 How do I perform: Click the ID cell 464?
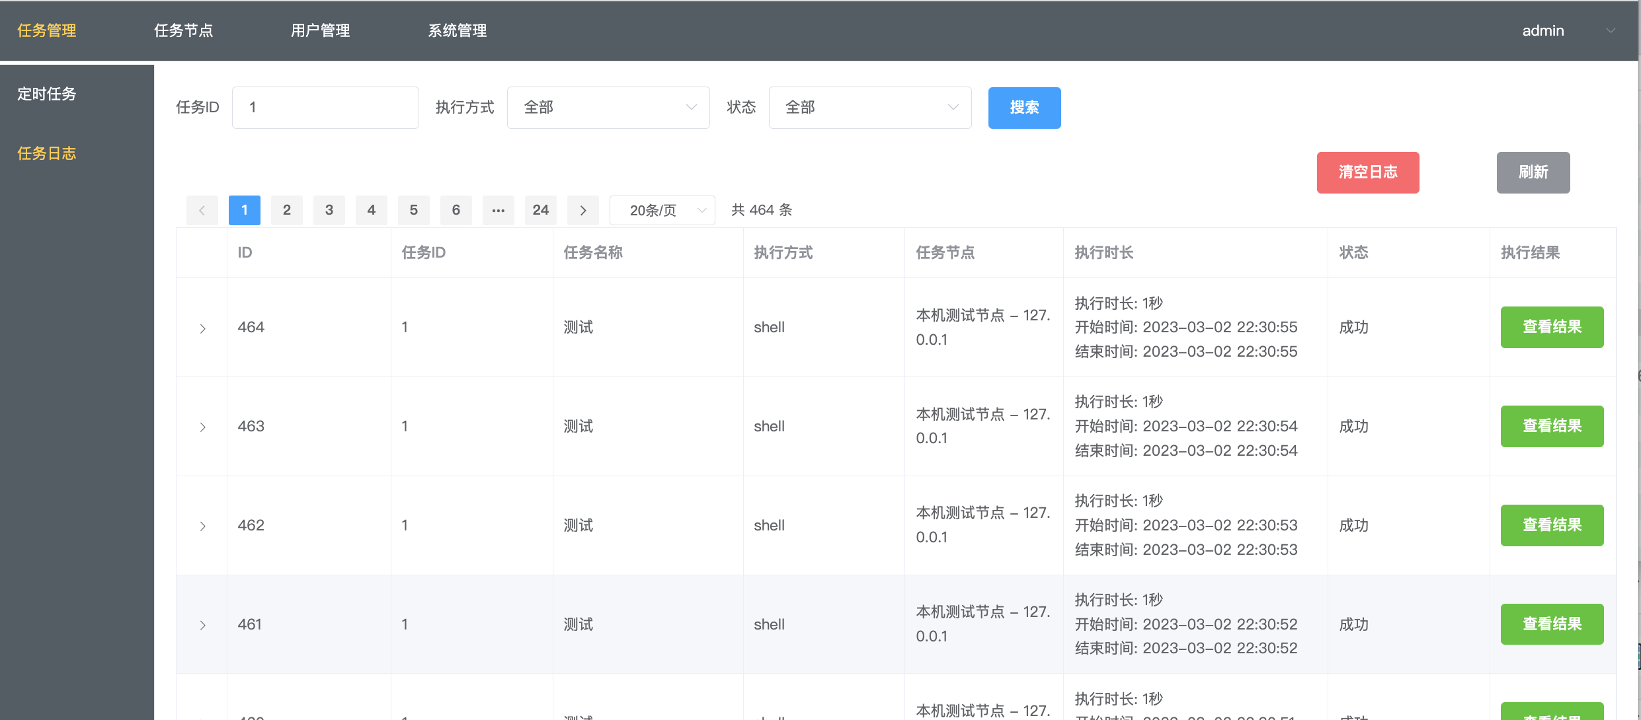point(251,327)
